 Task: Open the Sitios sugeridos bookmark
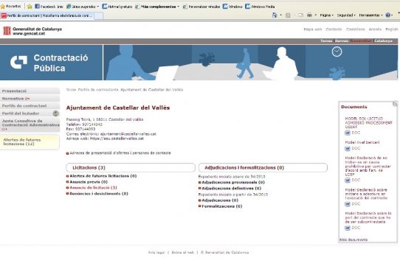tap(82, 7)
